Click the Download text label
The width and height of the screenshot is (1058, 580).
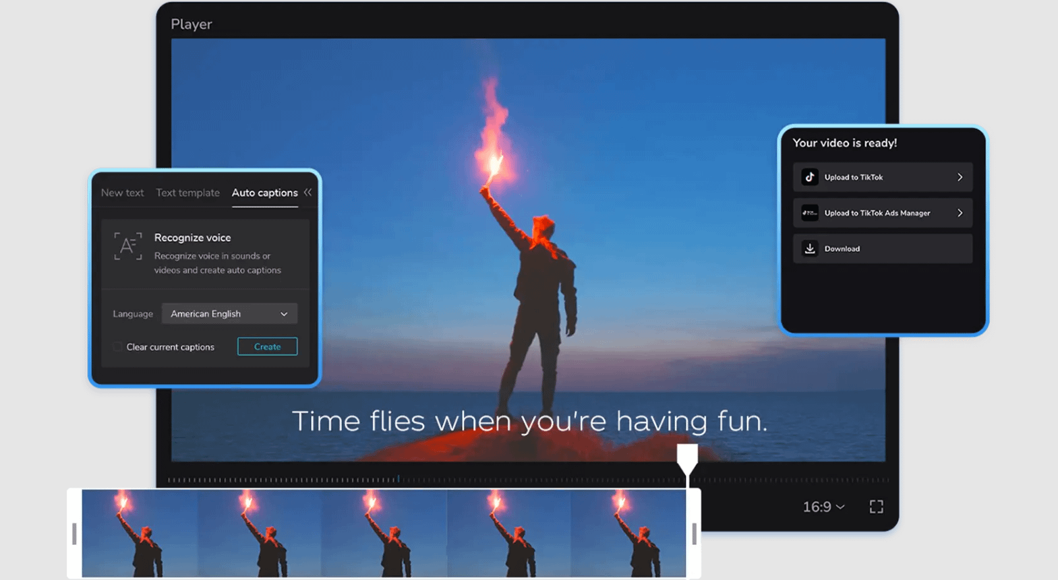tap(842, 249)
